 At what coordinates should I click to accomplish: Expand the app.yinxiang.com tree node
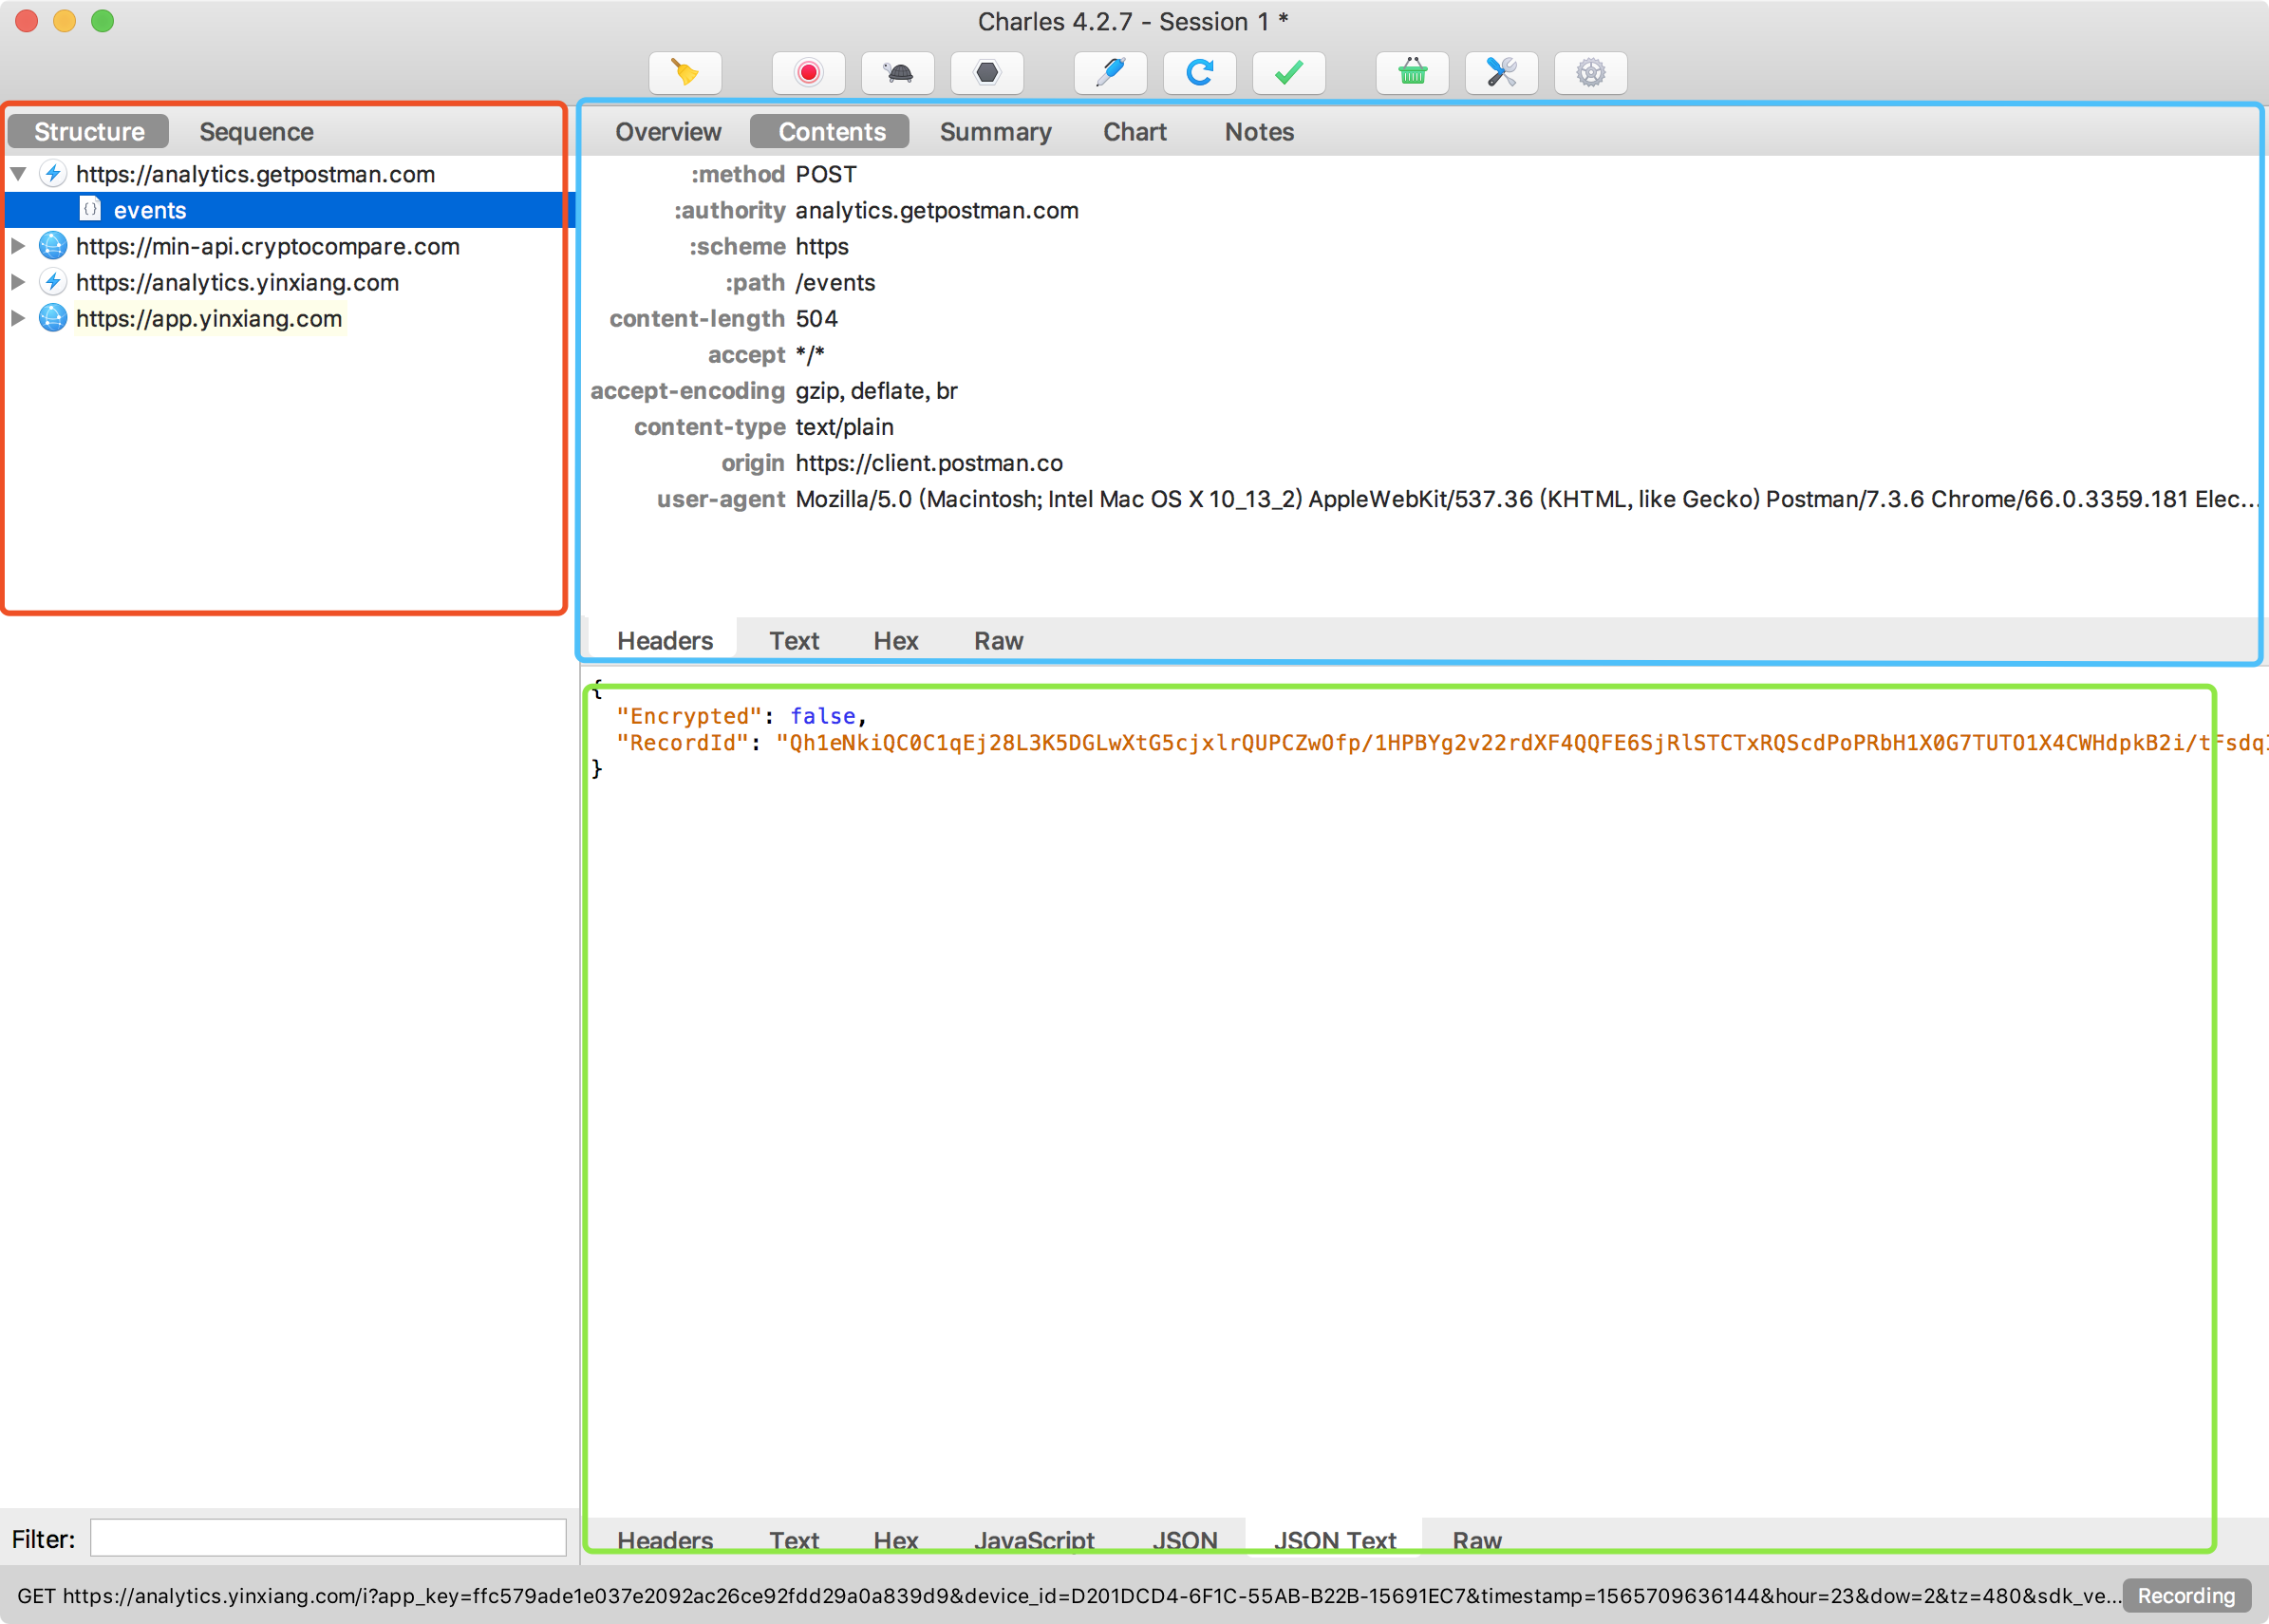pos(18,318)
